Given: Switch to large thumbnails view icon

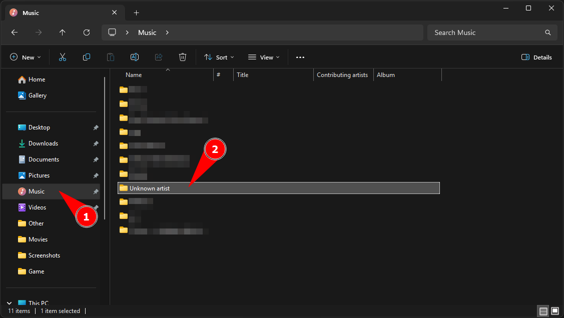Looking at the screenshot, I should 554,311.
